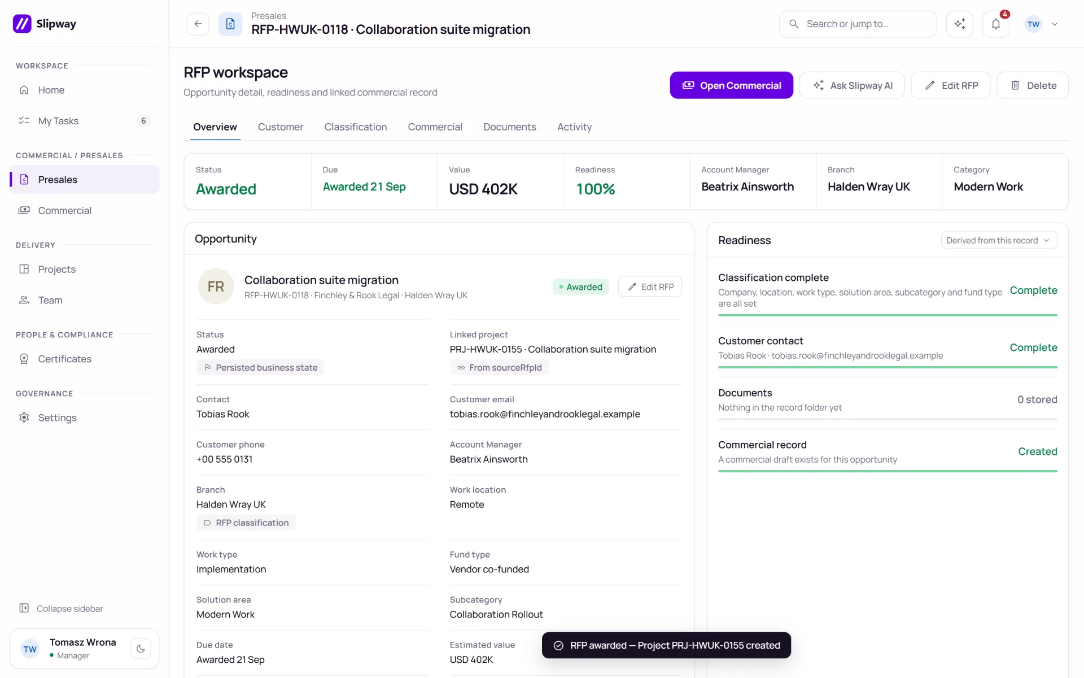The image size is (1084, 678).
Task: Click the Documents readiness progress bar
Action: point(888,419)
